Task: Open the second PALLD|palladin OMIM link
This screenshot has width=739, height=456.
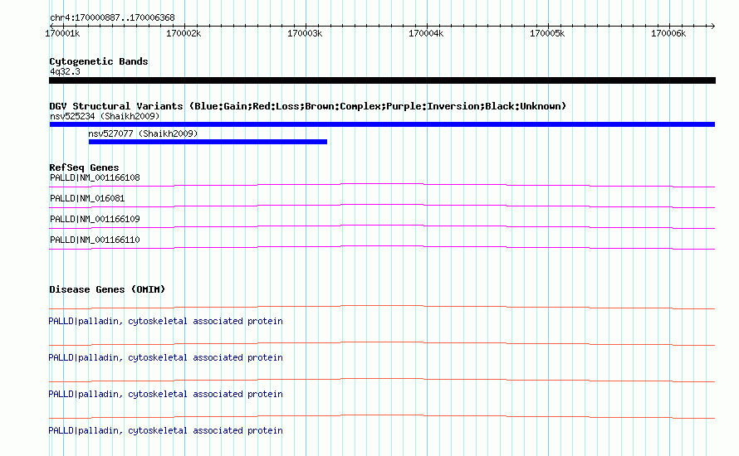Action: coord(165,357)
